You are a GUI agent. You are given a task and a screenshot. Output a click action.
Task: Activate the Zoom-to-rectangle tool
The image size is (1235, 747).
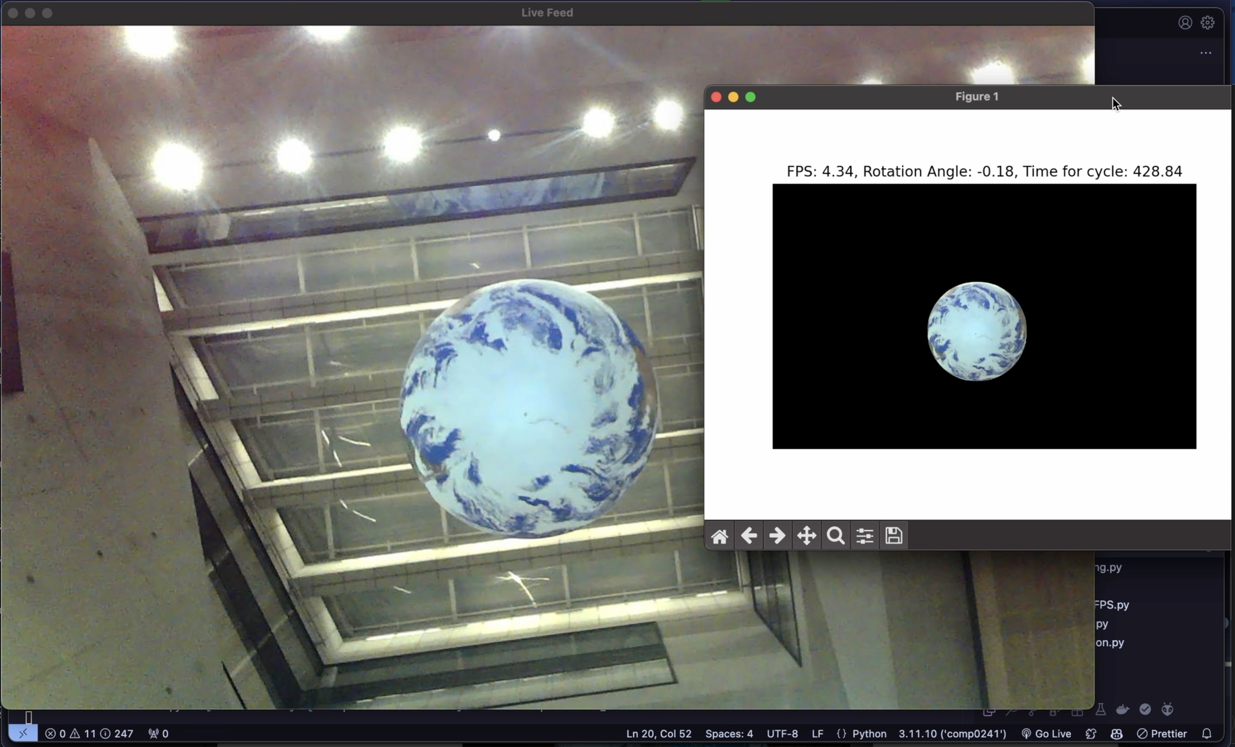pyautogui.click(x=836, y=535)
